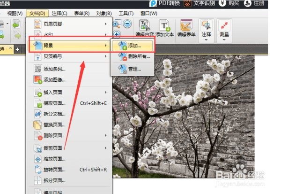Expand the 贝茨编号 submenu arrow
The width and height of the screenshot is (281, 194).
[x=106, y=56]
